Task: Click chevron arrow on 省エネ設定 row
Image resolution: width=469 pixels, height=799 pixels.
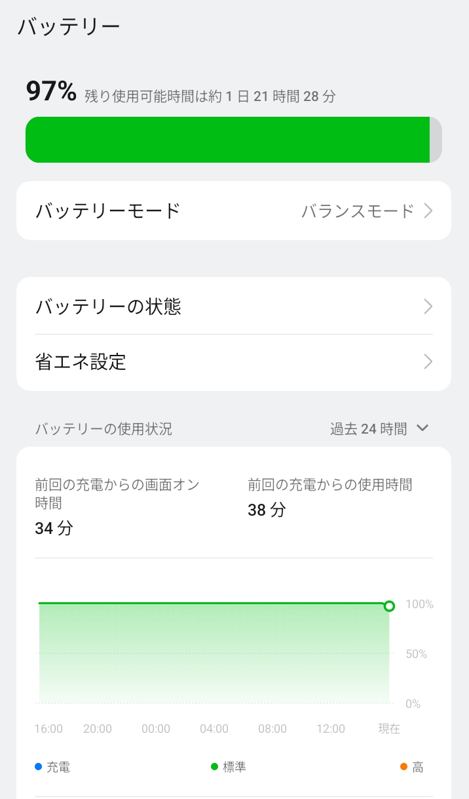Action: [x=428, y=362]
